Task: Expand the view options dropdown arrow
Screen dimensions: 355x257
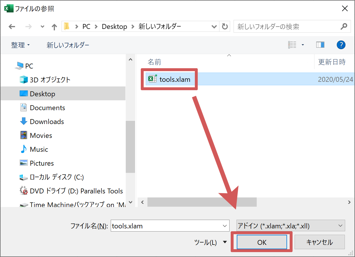Action: 303,45
